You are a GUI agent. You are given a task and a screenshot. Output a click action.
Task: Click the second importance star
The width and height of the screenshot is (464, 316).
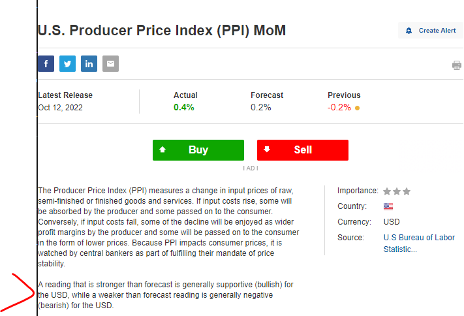click(397, 191)
